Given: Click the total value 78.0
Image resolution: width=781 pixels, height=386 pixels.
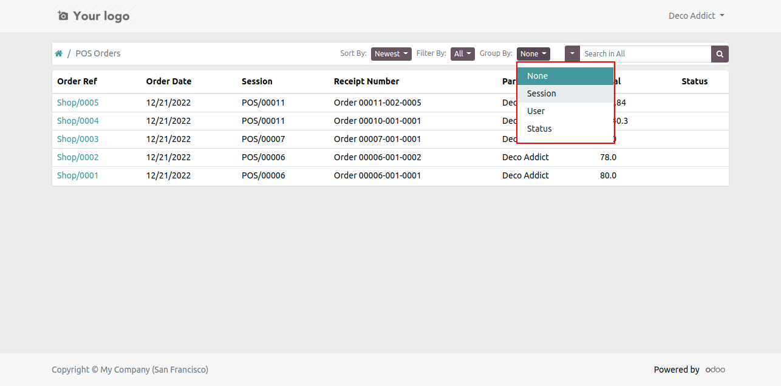Looking at the screenshot, I should (x=608, y=157).
